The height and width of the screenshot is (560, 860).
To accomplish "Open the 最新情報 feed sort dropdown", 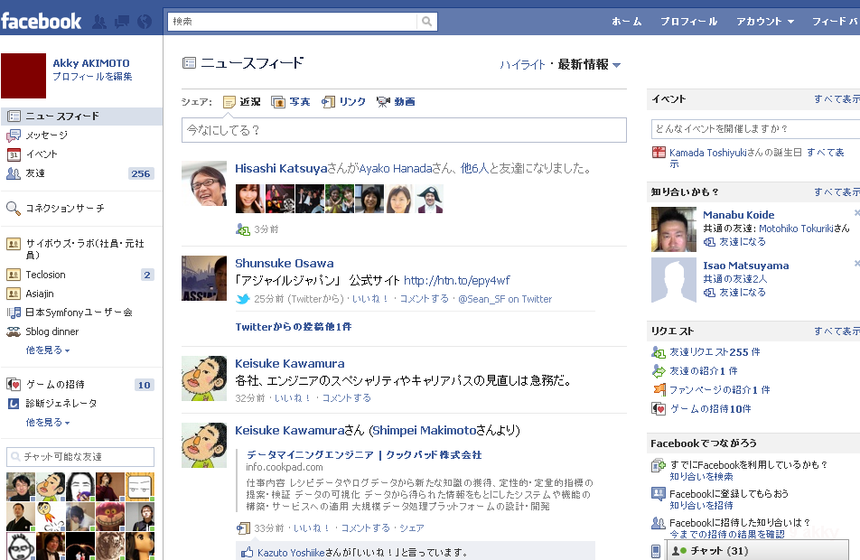I will pyautogui.click(x=589, y=64).
